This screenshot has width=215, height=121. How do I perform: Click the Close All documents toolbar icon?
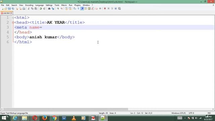click(x=20, y=8)
